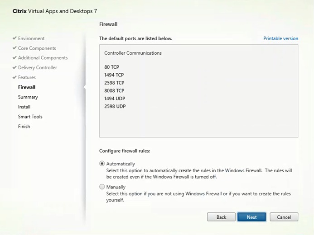
Task: Go to the Delivery Controller step
Action: click(38, 68)
